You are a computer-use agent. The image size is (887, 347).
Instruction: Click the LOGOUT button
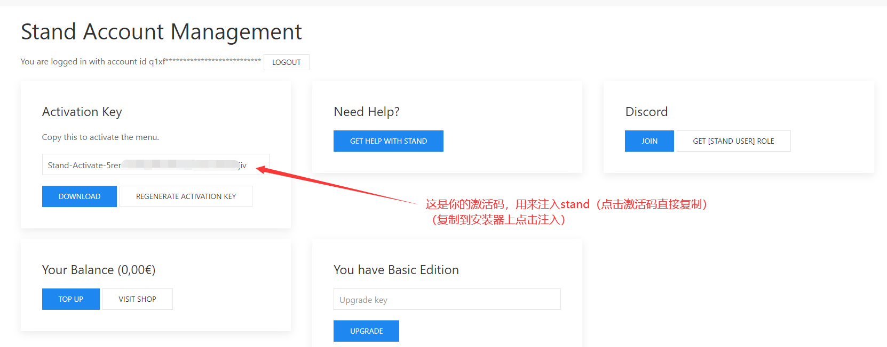[x=286, y=62]
